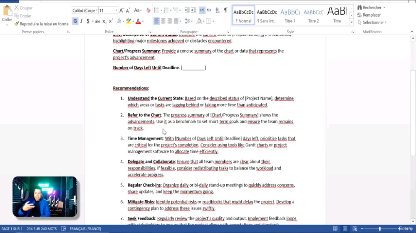Screen dimensions: 416x233
Task: Toggle underline S formatting button
Action: click(x=88, y=21)
